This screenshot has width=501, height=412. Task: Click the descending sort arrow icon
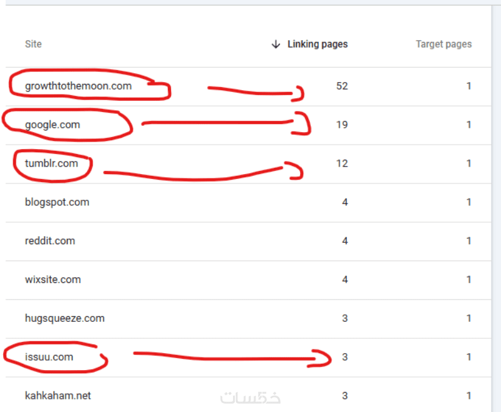[x=276, y=44]
